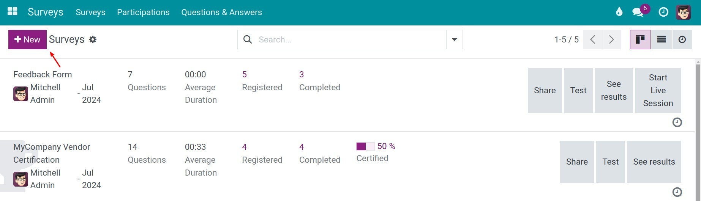This screenshot has width=701, height=201.
Task: Open the Surveys settings gear
Action: pos(93,39)
